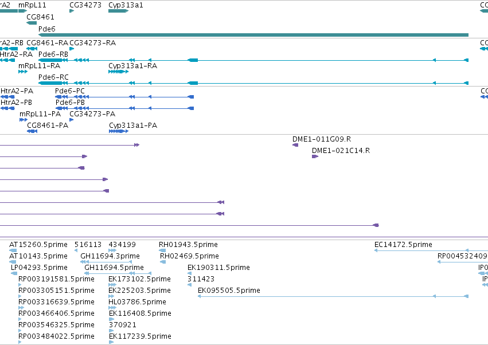Select the Pde6 gene bar
Screen dimensions: 488x345
pos(253,35)
